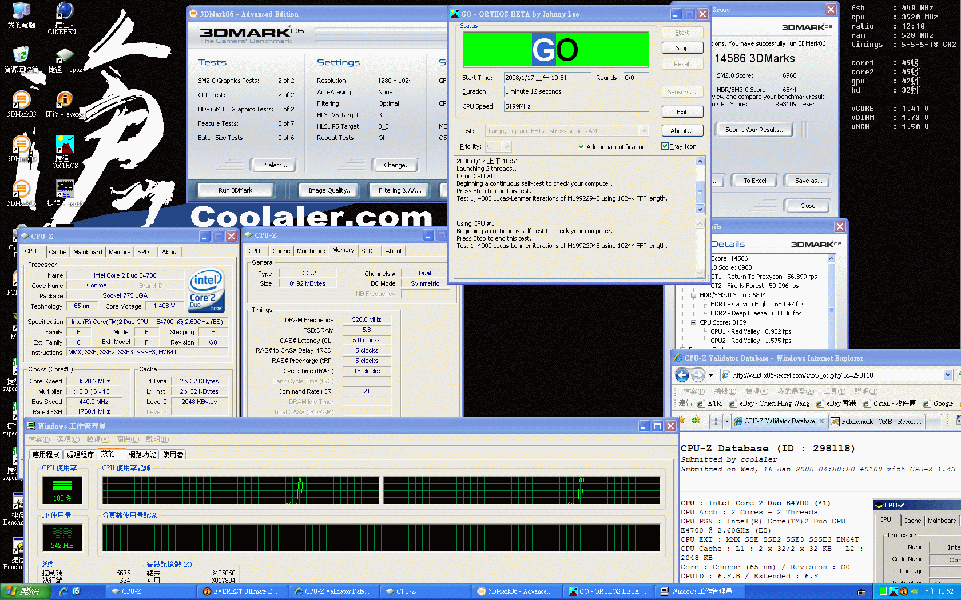The width and height of the screenshot is (961, 600).
Task: Click the Select... button under Tests
Action: [275, 165]
